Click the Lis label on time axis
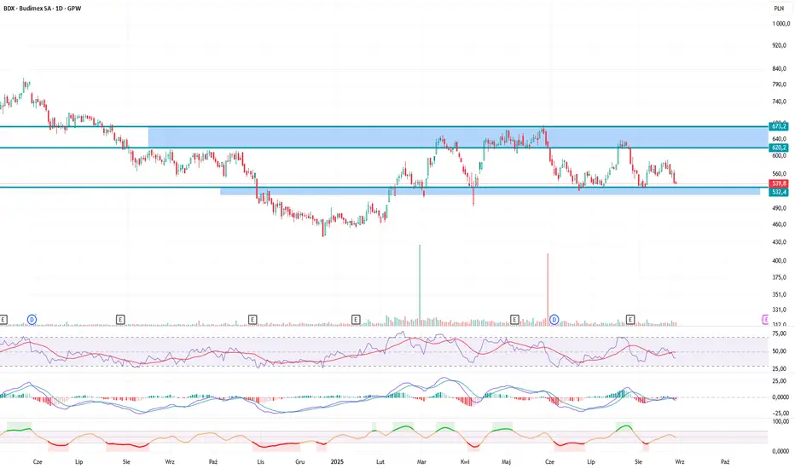 point(261,461)
